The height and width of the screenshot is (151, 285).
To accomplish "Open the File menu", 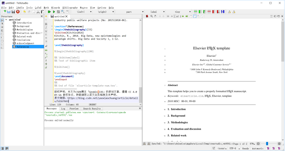I will point(4,8).
